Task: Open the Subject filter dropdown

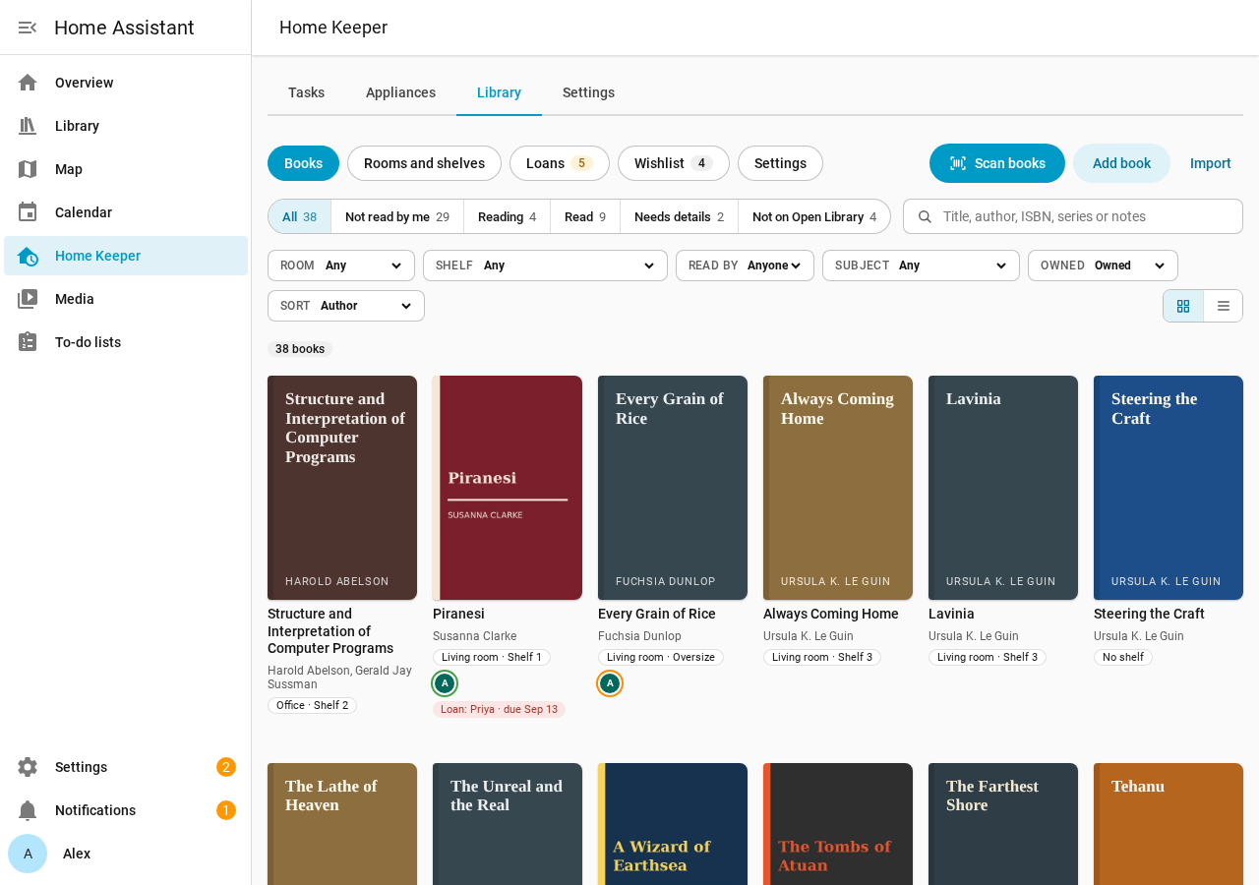Action: pyautogui.click(x=921, y=265)
